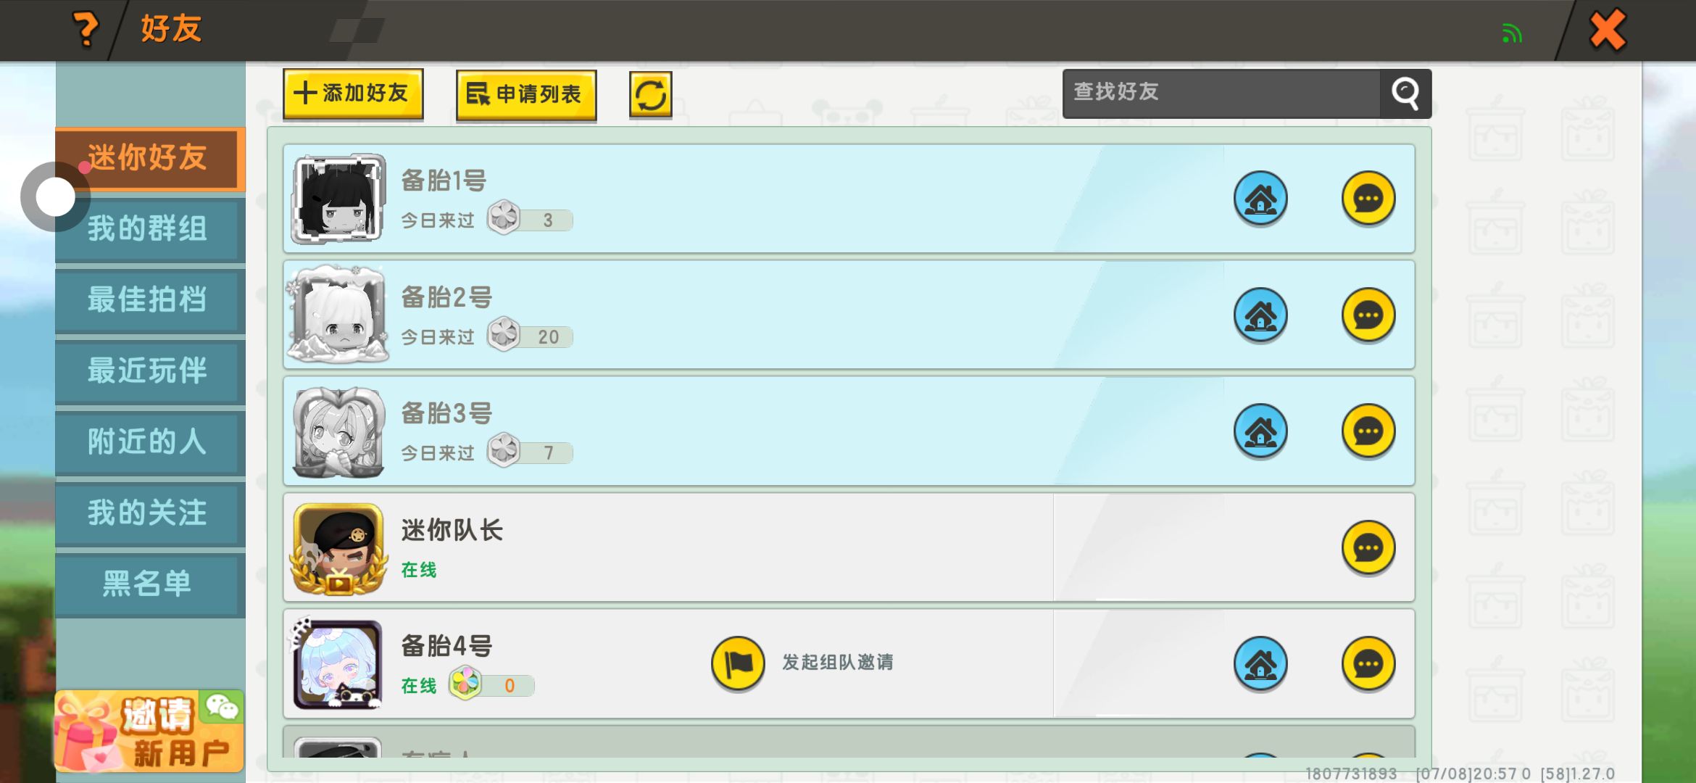1696x783 pixels.
Task: Visit 备胎4号's home via house icon
Action: (1260, 664)
